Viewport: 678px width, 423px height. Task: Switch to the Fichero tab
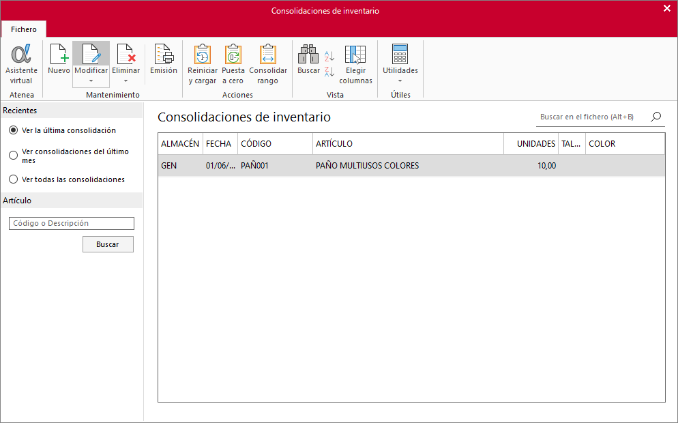[24, 29]
